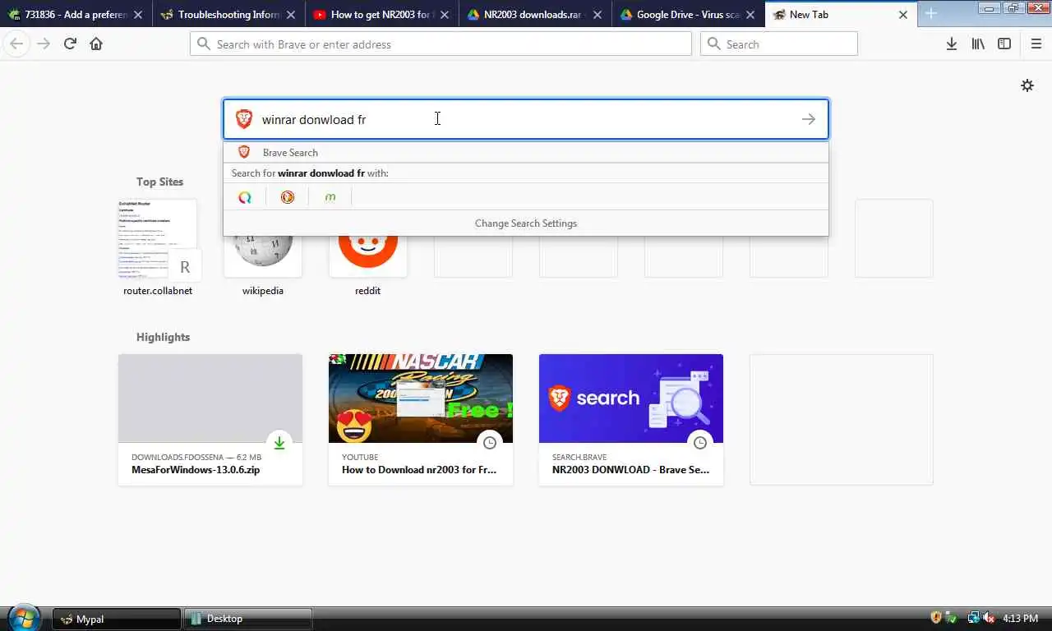The height and width of the screenshot is (631, 1052).
Task: Switch to Google Drive Virus scan tab
Action: tap(687, 15)
